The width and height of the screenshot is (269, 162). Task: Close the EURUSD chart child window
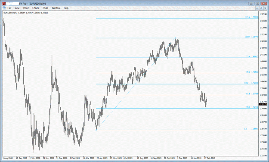pos(265,8)
